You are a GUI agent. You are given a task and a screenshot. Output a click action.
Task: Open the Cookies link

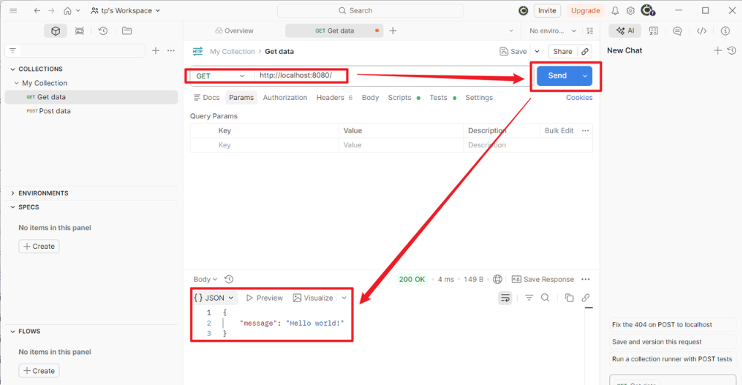point(579,98)
